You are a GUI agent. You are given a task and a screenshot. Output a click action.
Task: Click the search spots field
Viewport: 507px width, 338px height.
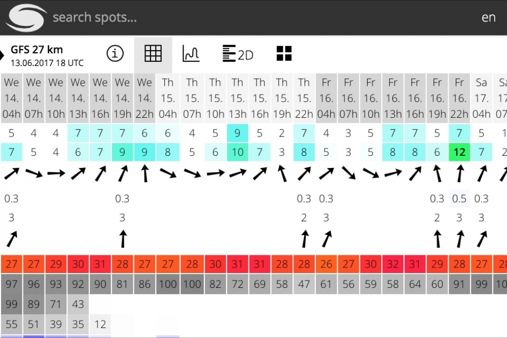pos(95,17)
